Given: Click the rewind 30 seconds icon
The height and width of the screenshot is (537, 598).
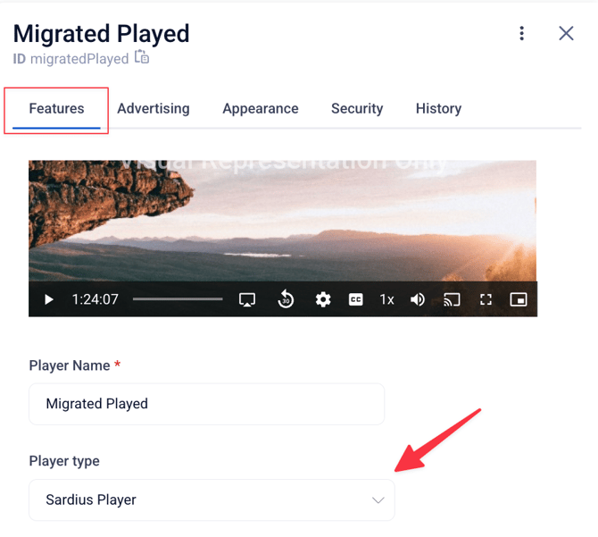Looking at the screenshot, I should pyautogui.click(x=286, y=300).
